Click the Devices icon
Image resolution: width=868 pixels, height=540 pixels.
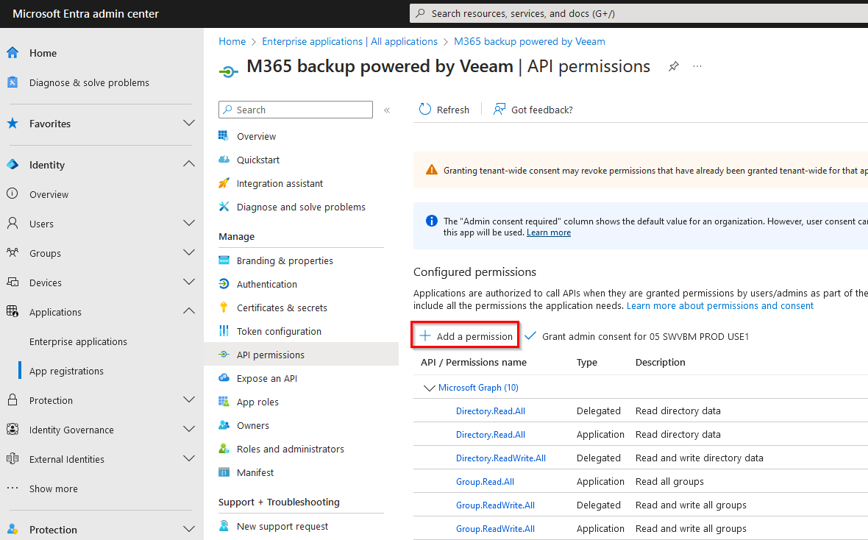(x=13, y=282)
